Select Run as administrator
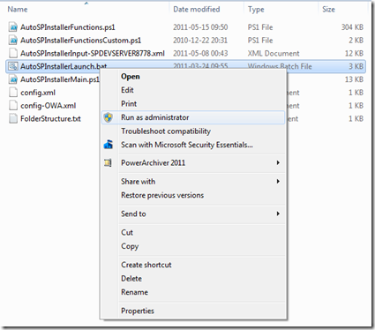The width and height of the screenshot is (375, 330). [193, 117]
